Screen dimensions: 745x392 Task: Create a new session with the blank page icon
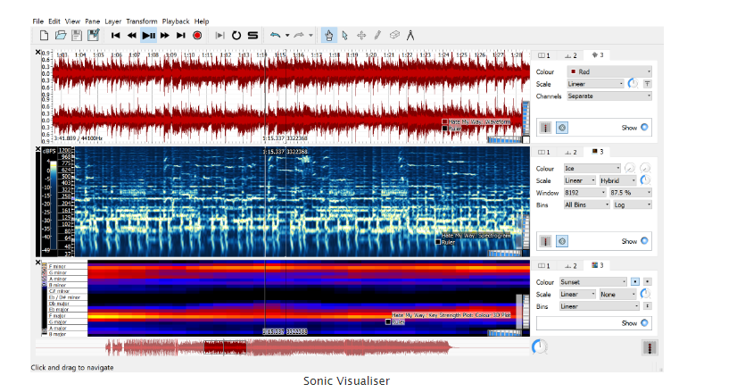[x=44, y=35]
